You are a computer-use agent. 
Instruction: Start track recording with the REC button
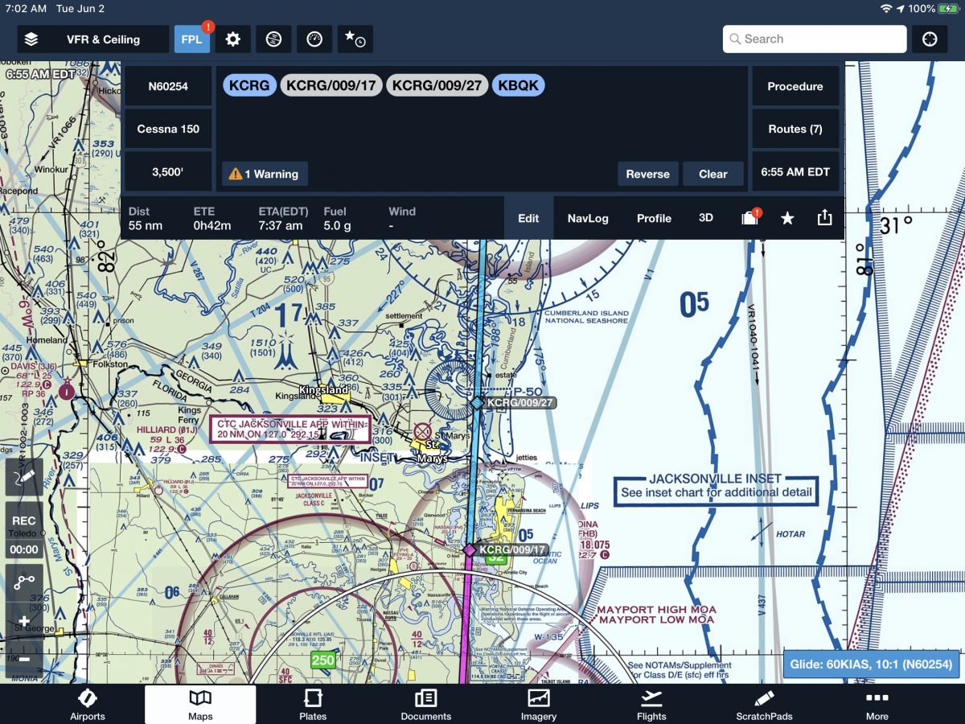pyautogui.click(x=23, y=520)
